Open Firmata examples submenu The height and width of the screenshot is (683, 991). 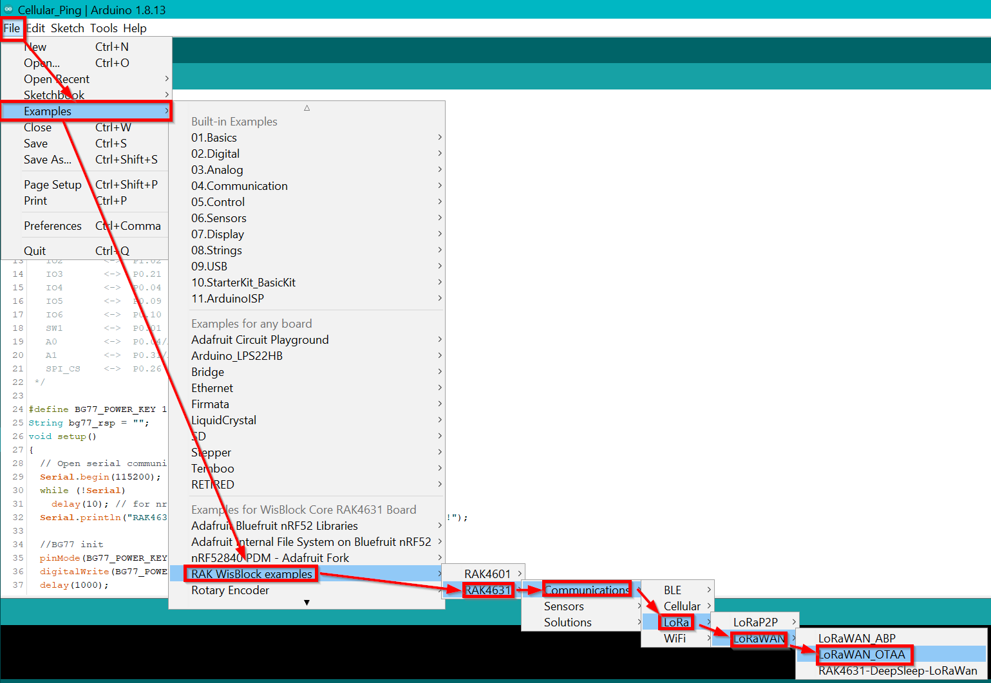[307, 404]
